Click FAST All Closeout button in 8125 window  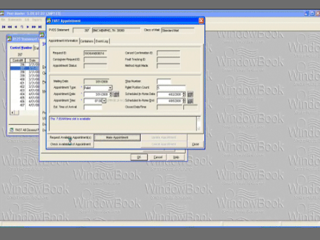tap(24, 130)
